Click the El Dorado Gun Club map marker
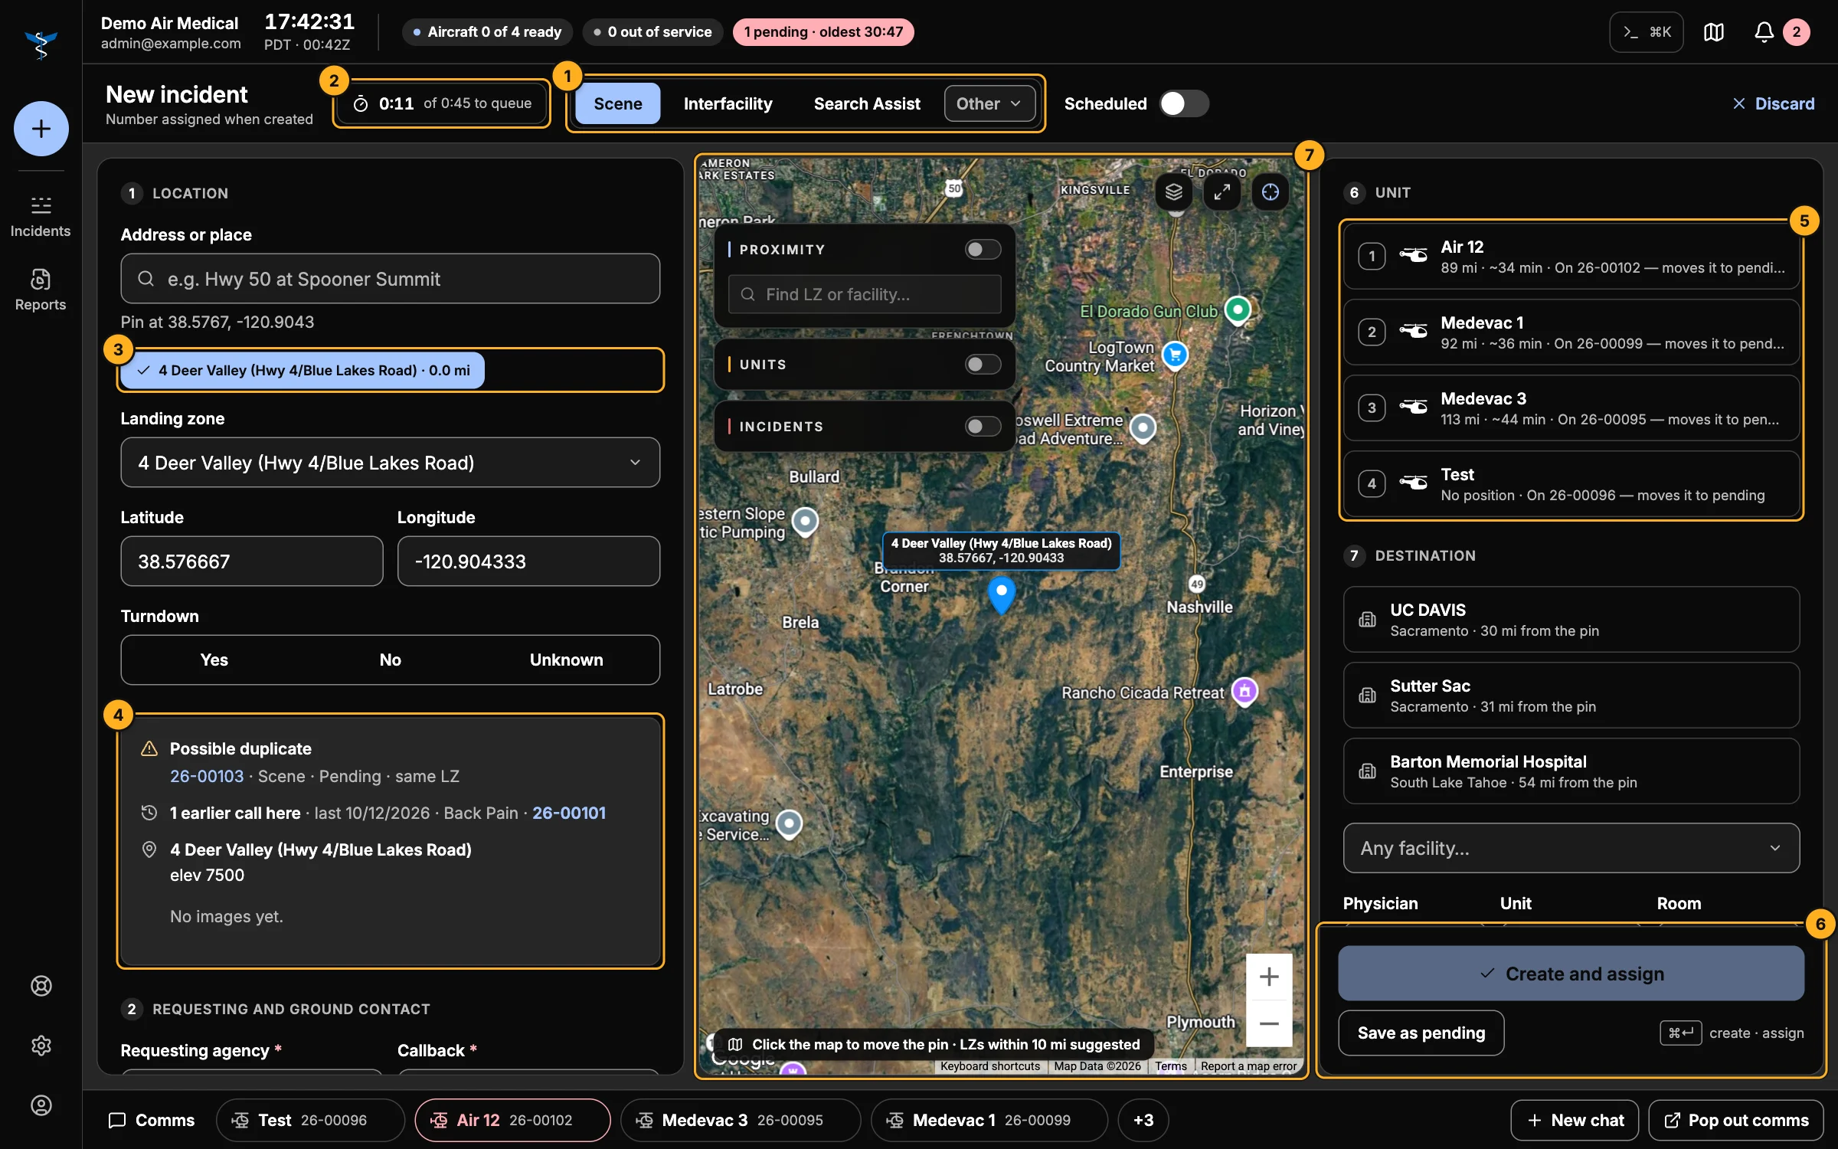 [1238, 310]
